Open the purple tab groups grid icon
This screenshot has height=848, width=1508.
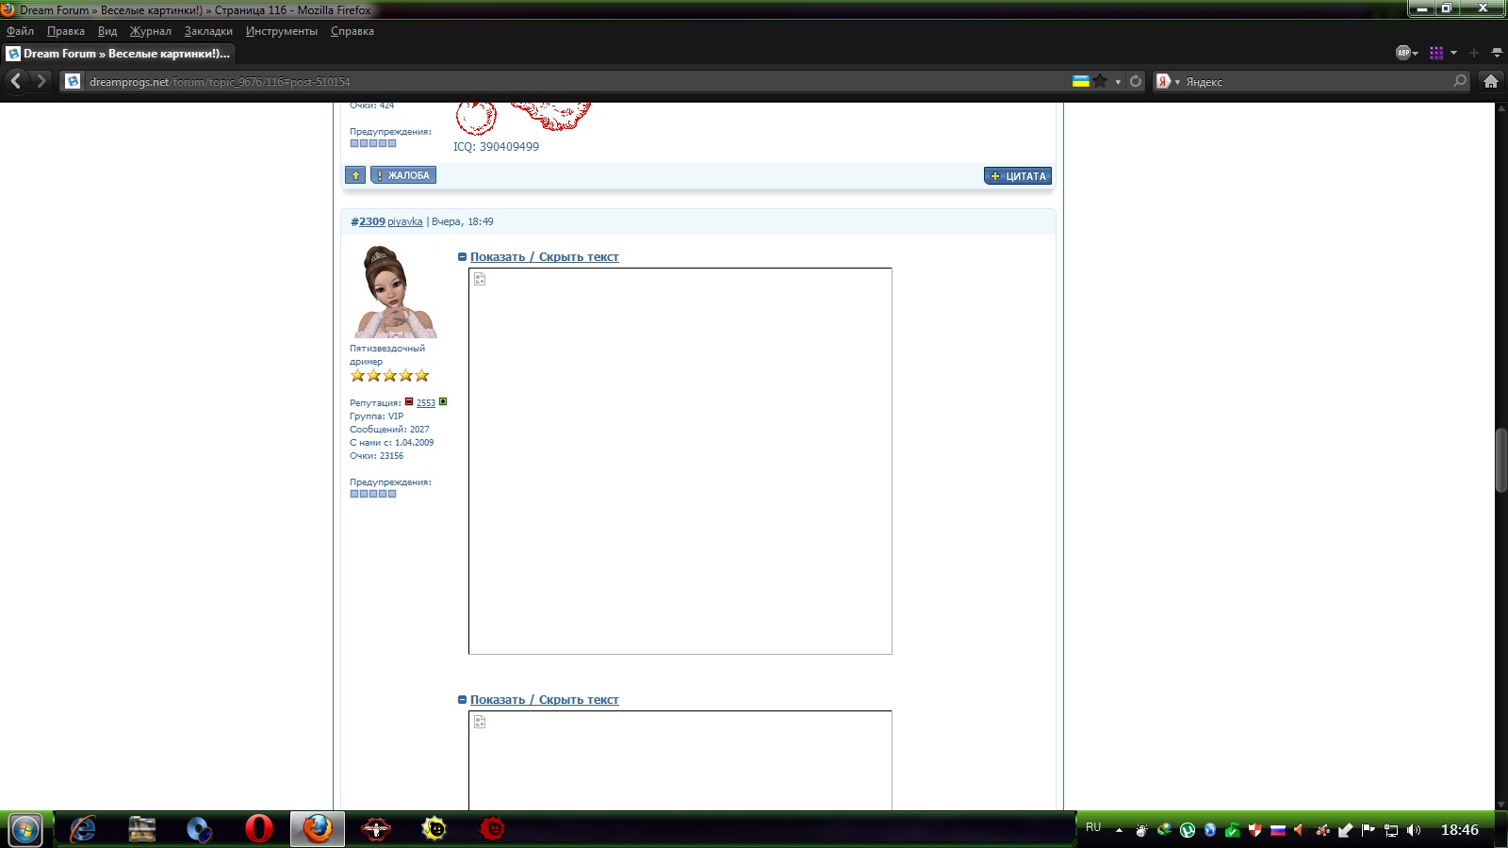(1436, 53)
